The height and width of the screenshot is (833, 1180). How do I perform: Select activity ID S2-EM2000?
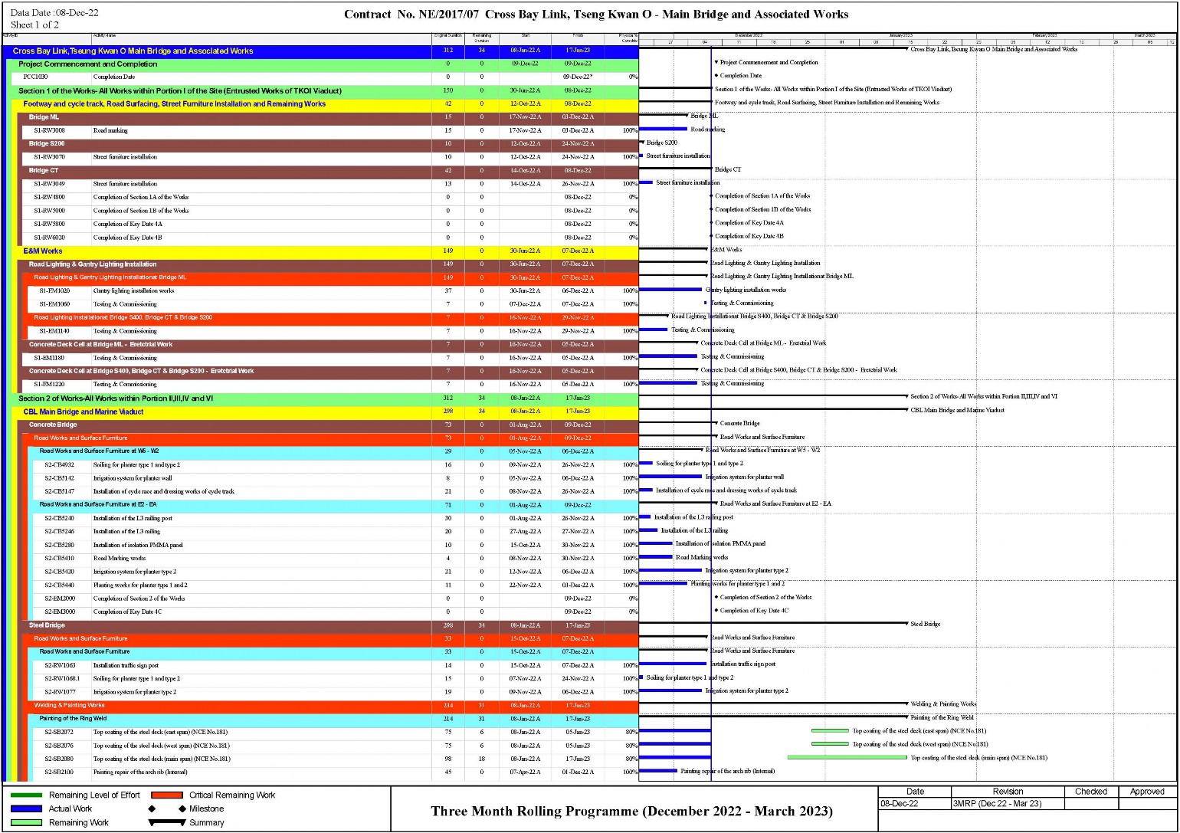[60, 599]
